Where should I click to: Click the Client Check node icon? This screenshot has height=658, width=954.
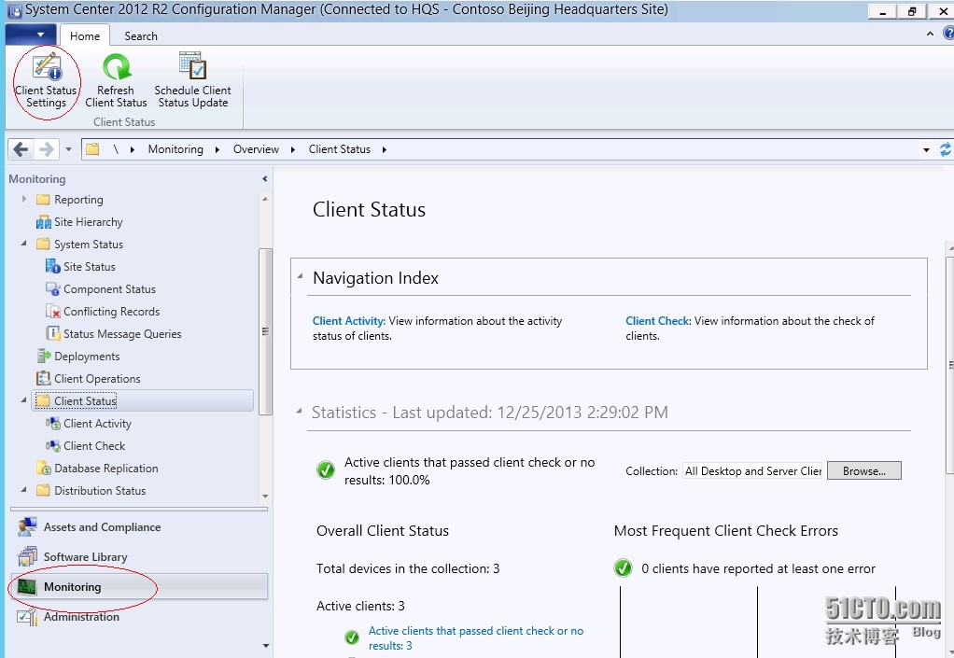pos(53,446)
